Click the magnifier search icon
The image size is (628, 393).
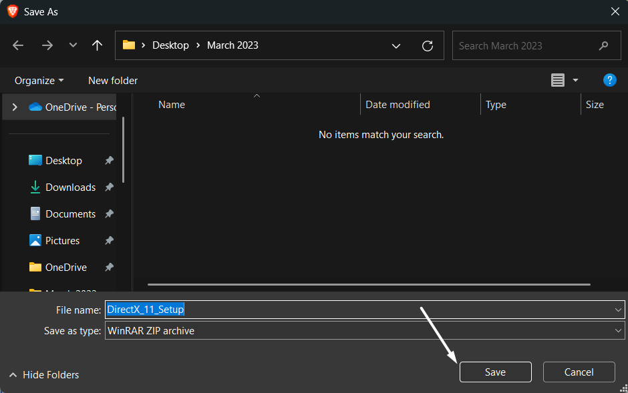[x=604, y=46]
